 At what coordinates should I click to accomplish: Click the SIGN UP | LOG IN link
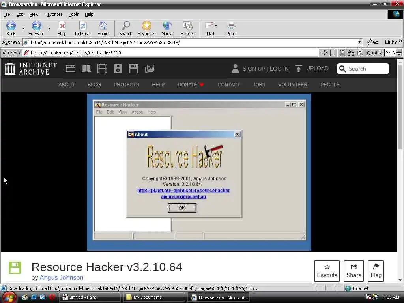click(266, 69)
